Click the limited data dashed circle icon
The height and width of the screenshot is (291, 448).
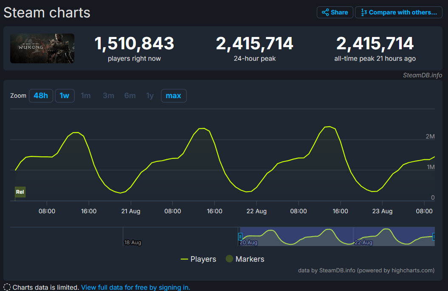pyautogui.click(x=7, y=287)
